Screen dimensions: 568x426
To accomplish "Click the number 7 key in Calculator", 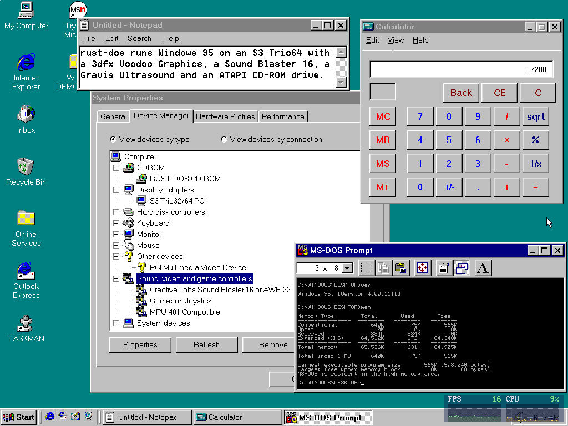I will 420,116.
